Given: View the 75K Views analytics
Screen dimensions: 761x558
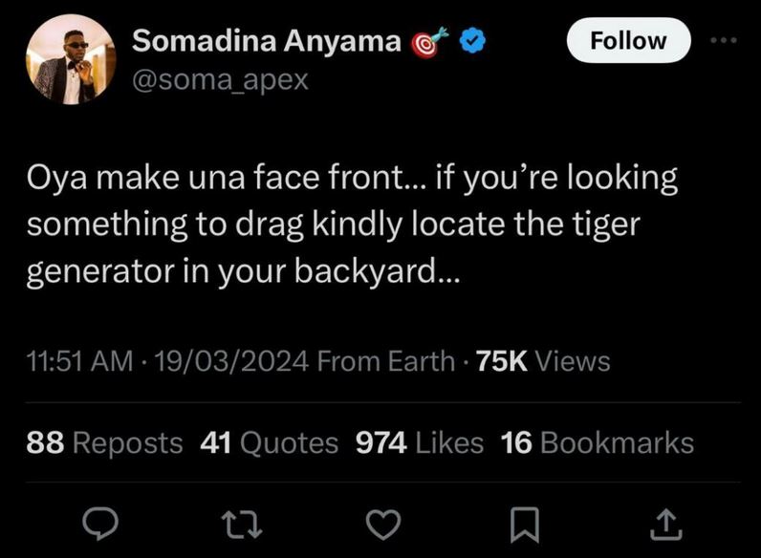Looking at the screenshot, I should pos(543,360).
